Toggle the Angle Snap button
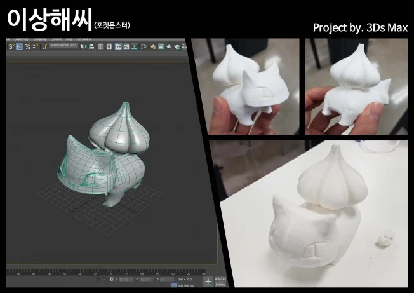The height and width of the screenshot is (293, 414). (20, 46)
